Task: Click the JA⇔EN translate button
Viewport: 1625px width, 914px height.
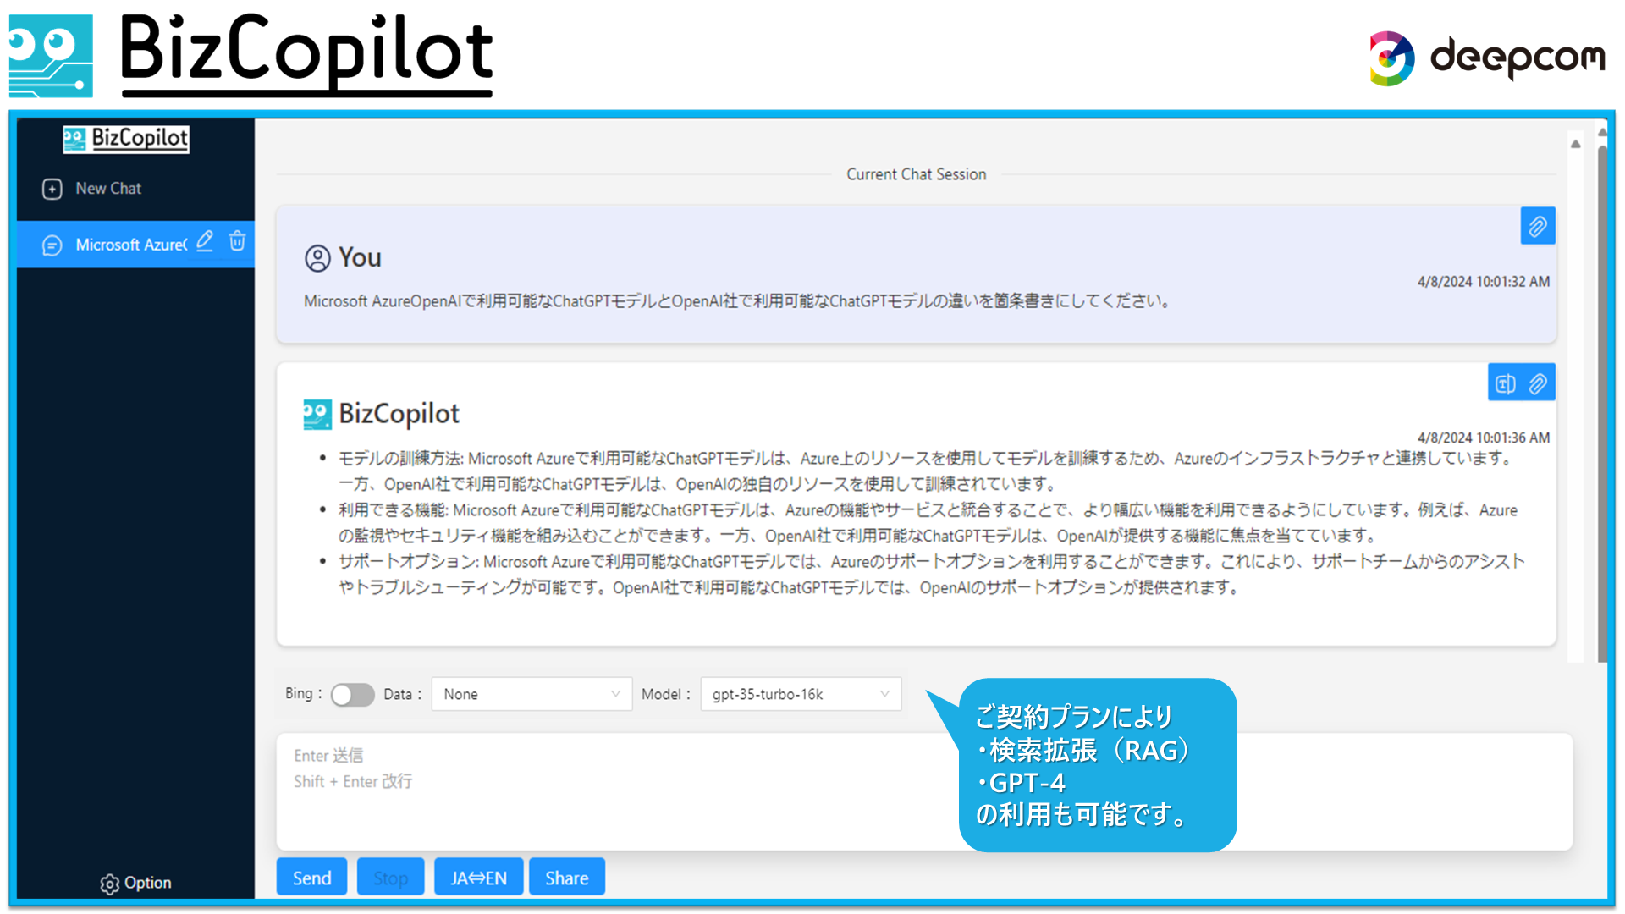Action: [478, 878]
